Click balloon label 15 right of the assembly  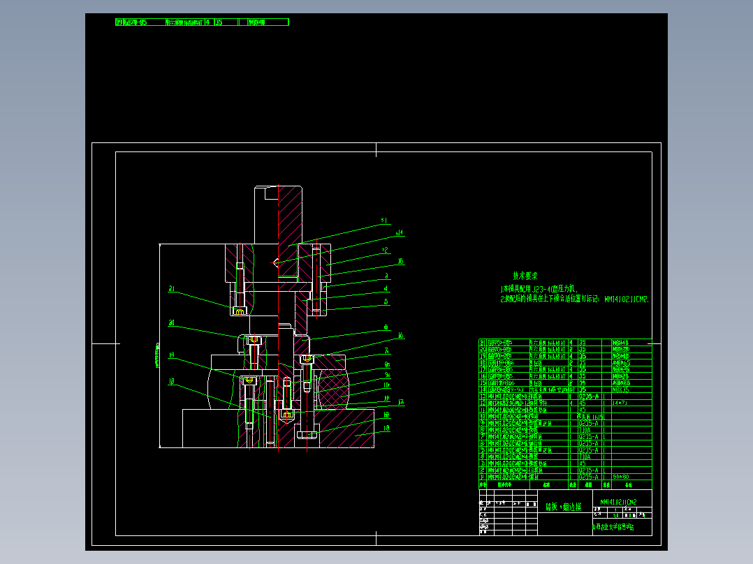pyautogui.click(x=400, y=261)
